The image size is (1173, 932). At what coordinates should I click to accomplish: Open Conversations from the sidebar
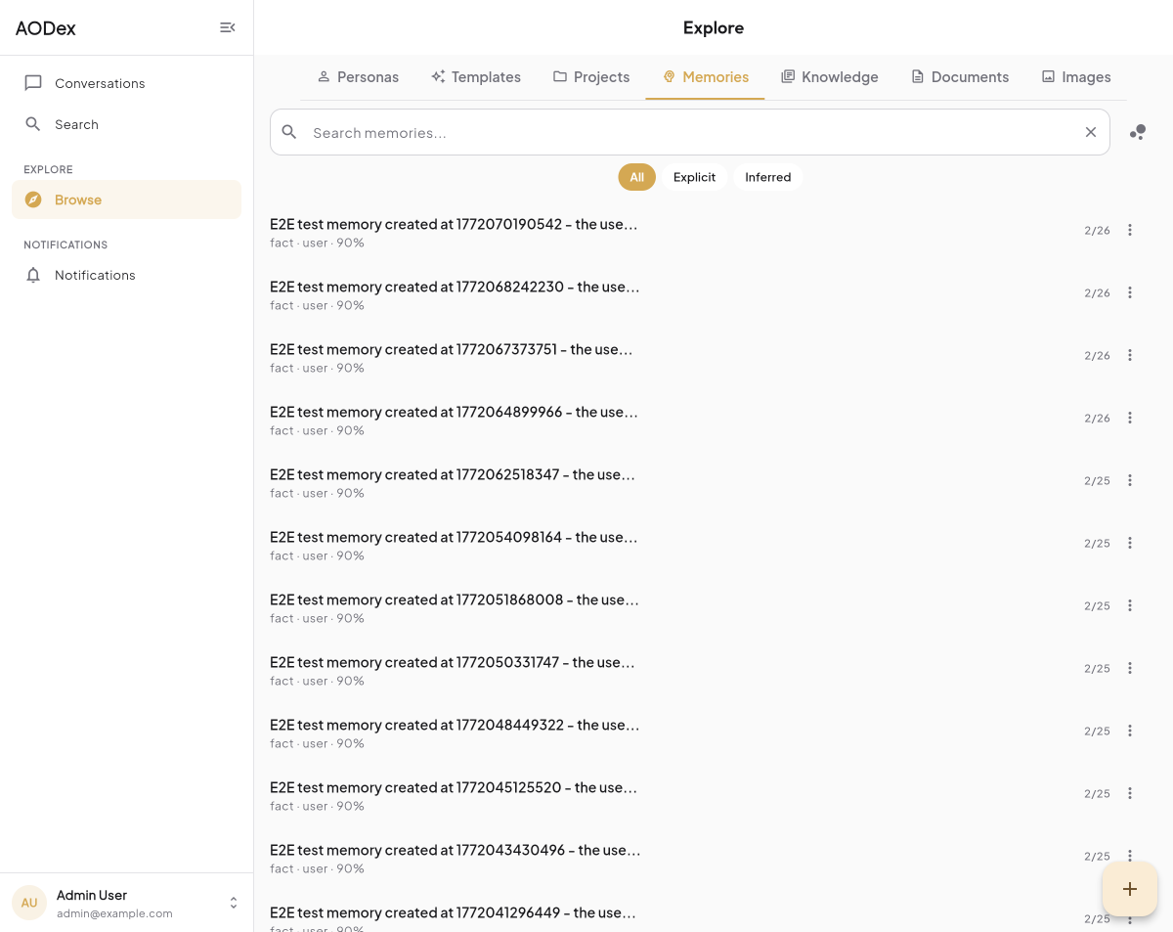point(99,83)
